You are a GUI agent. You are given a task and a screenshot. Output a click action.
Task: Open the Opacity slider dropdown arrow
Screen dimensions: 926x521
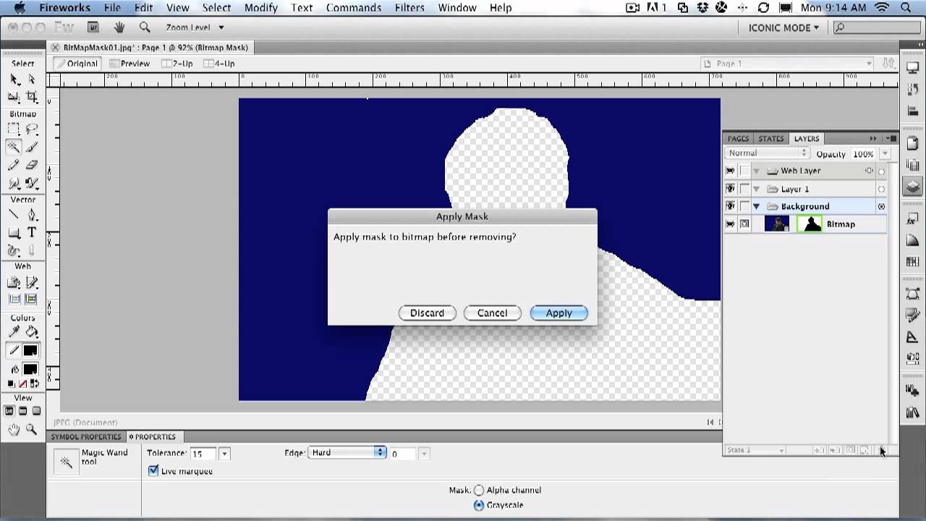click(885, 153)
